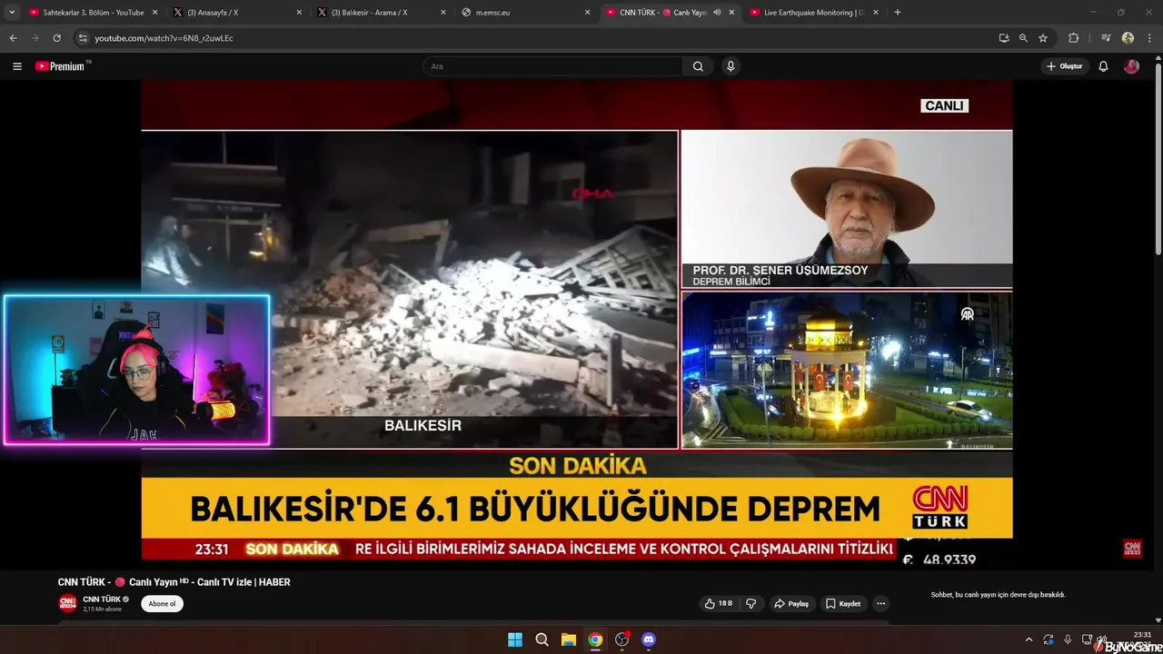The width and height of the screenshot is (1163, 654).
Task: Click the video title text CNN TÜRK Canlı Yayın
Action: (174, 582)
